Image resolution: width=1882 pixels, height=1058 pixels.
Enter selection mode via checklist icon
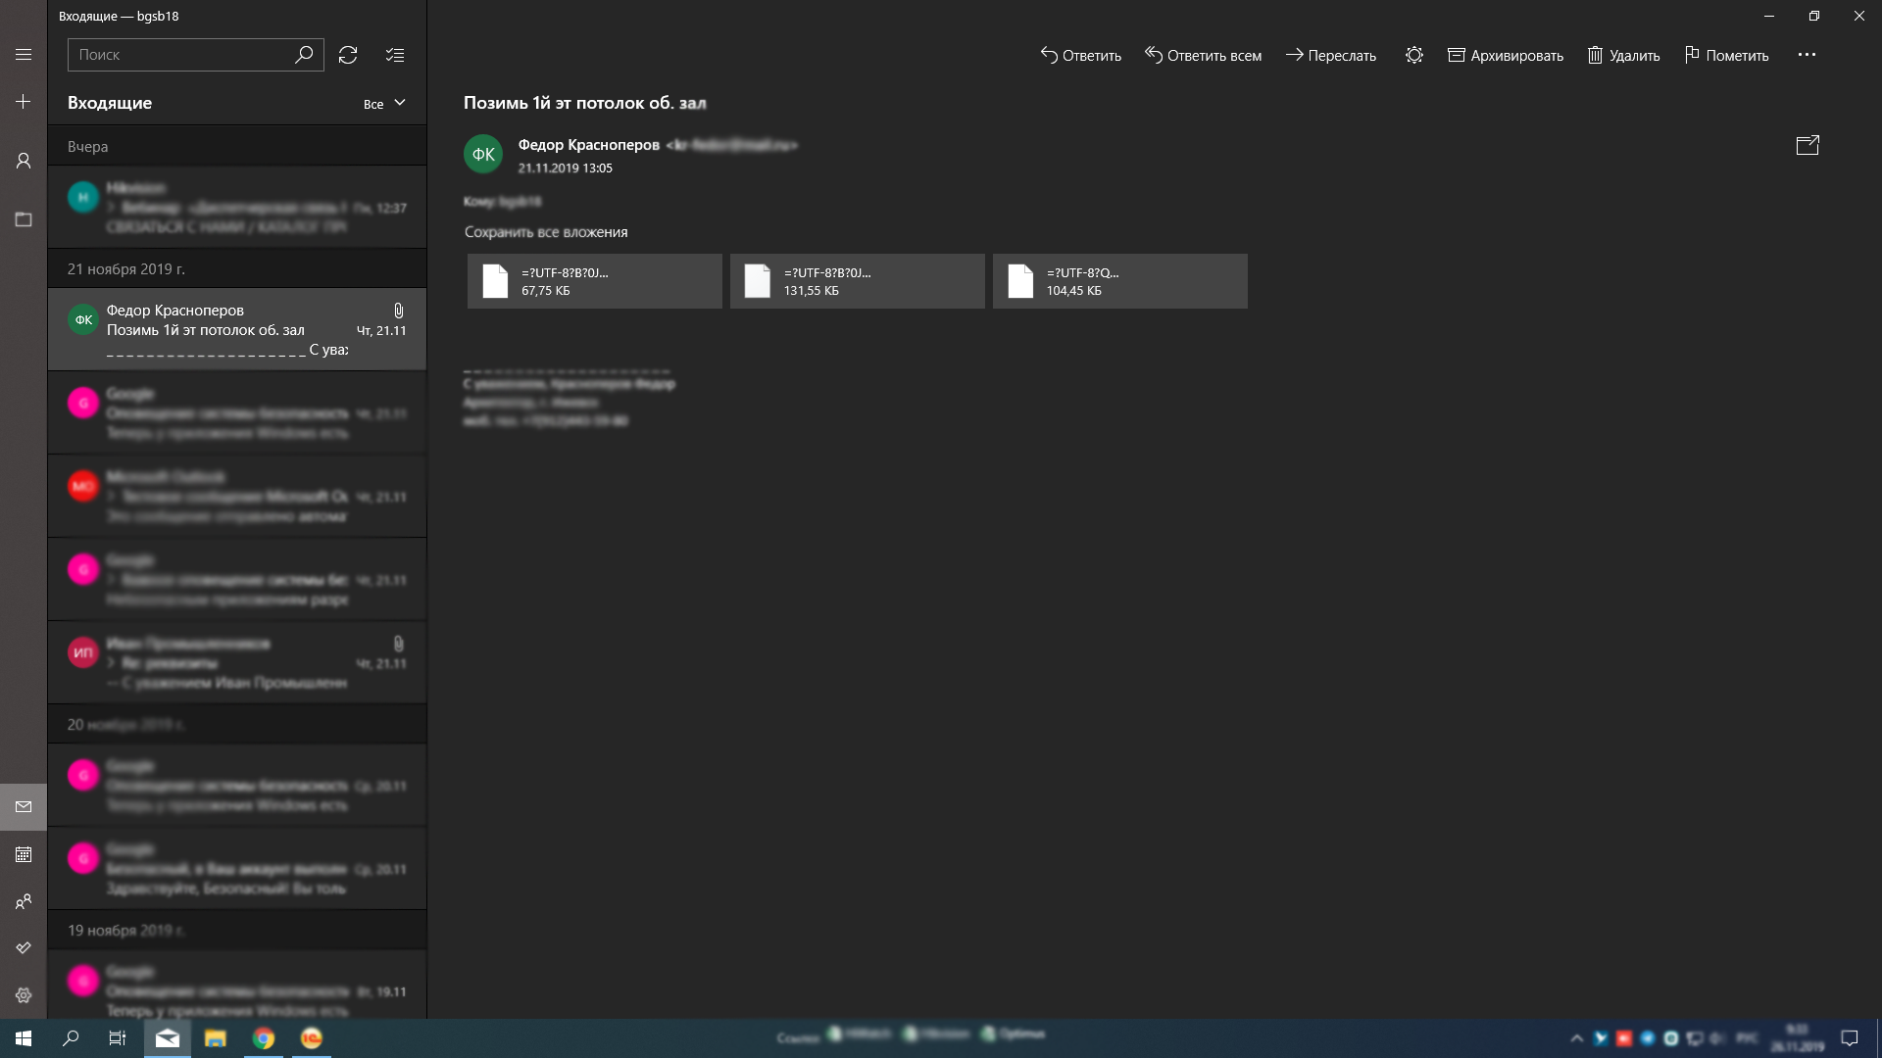[x=395, y=55]
